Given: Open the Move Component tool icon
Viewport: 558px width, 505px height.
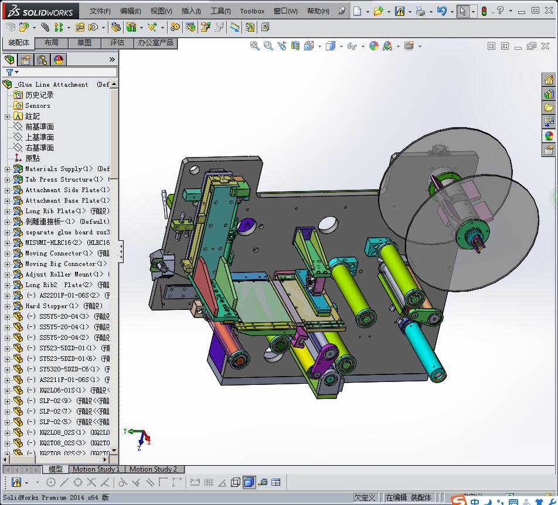Looking at the screenshot, I should tap(93, 27).
